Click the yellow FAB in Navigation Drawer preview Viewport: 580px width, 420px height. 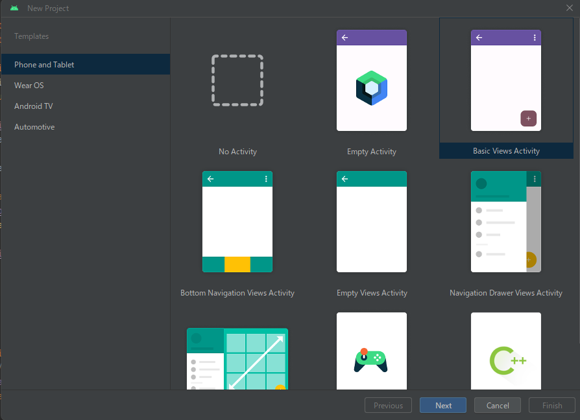530,260
